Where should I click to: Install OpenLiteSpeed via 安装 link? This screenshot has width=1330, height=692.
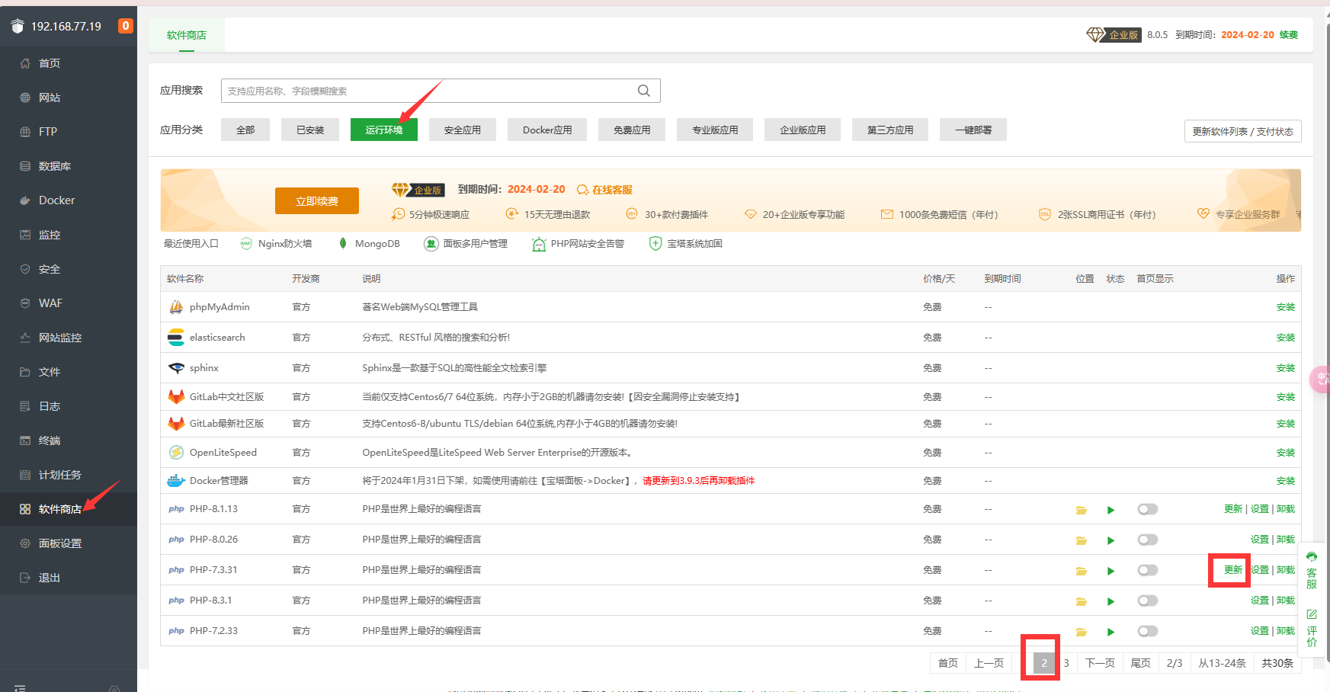1285,453
